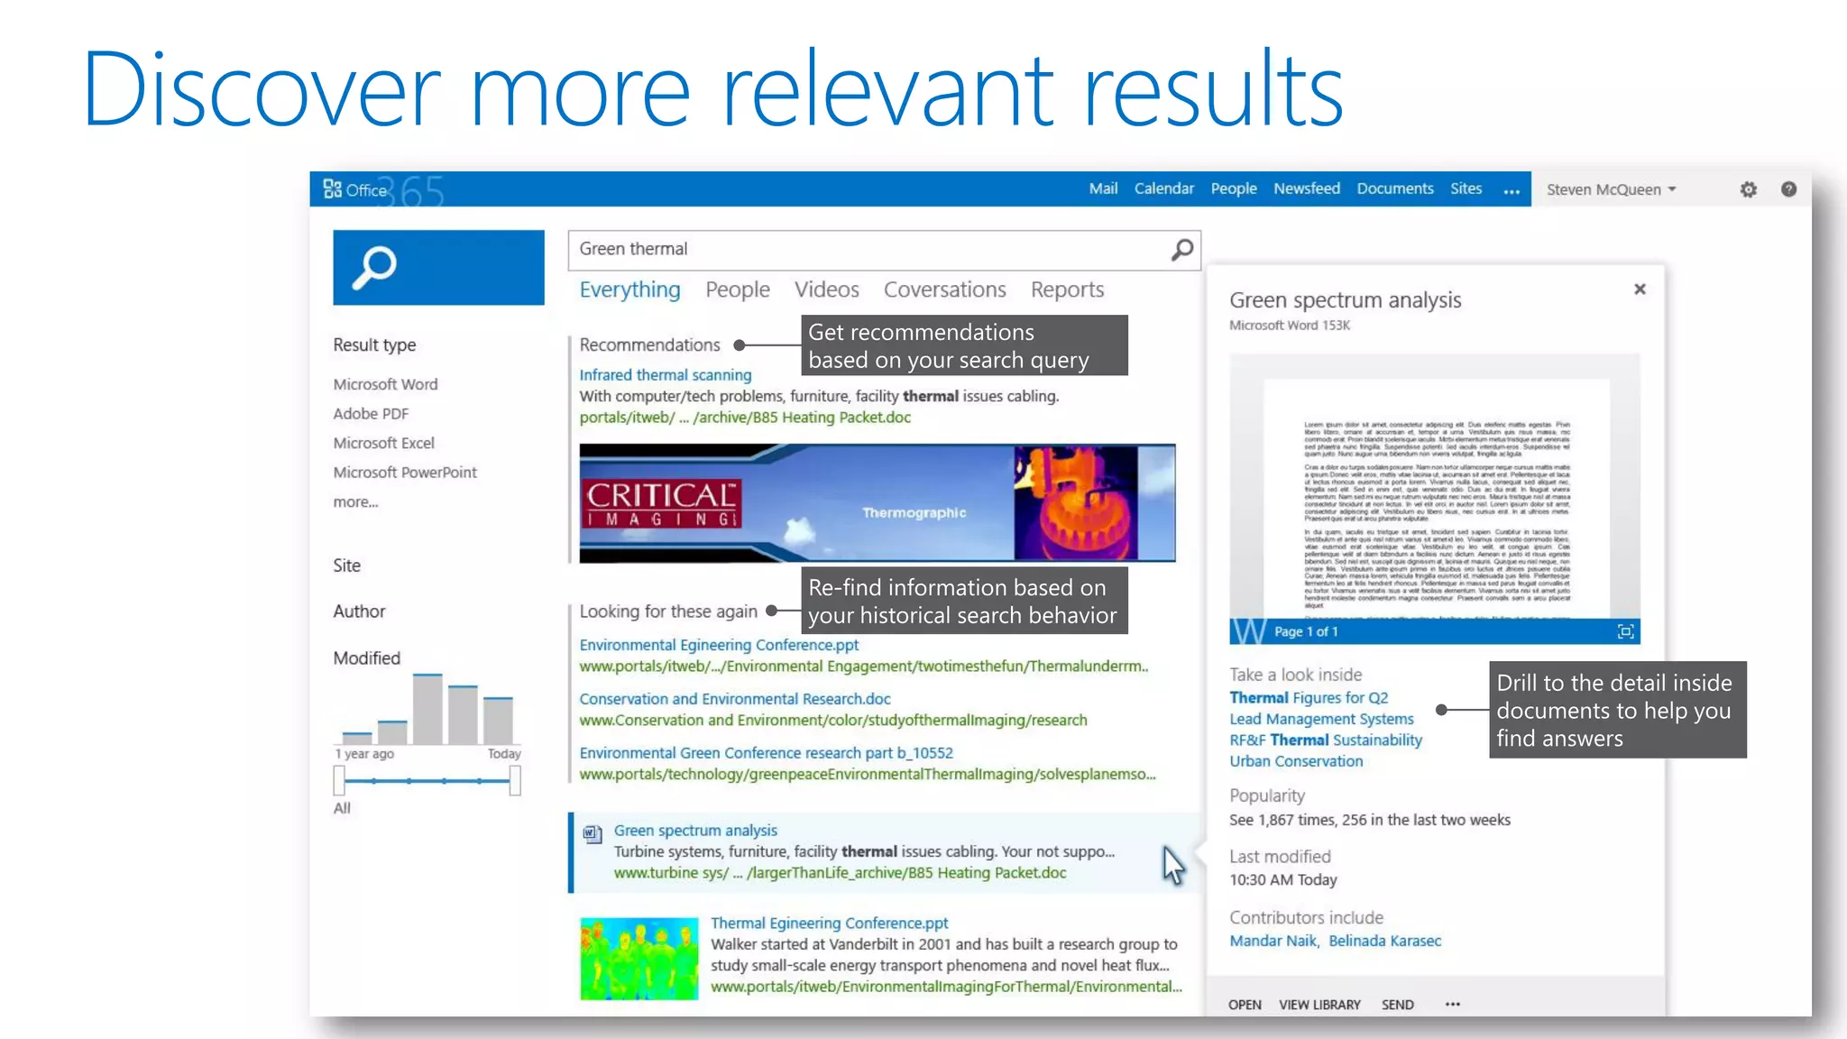This screenshot has width=1847, height=1039.
Task: Expand more result types
Action: coord(355,501)
